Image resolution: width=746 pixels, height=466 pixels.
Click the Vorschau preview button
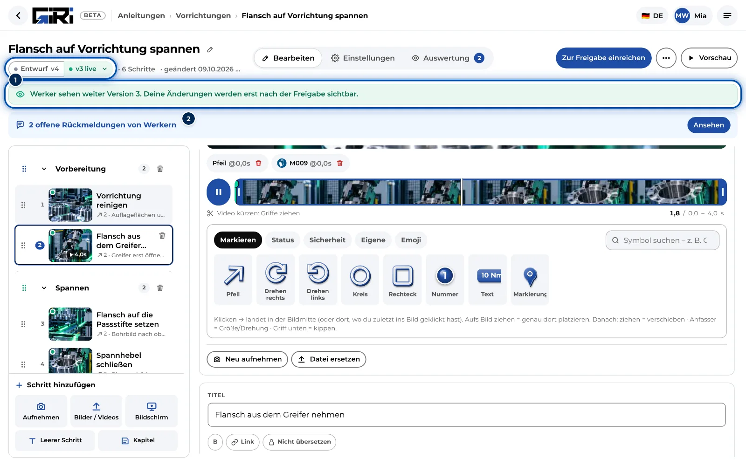[x=709, y=58]
